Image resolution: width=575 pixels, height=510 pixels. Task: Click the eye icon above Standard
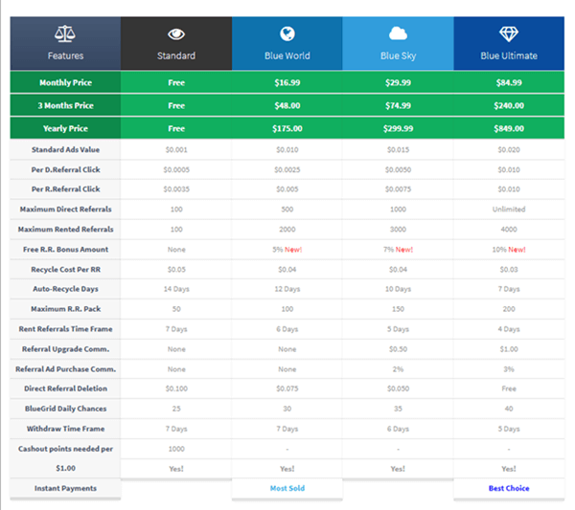tap(176, 34)
